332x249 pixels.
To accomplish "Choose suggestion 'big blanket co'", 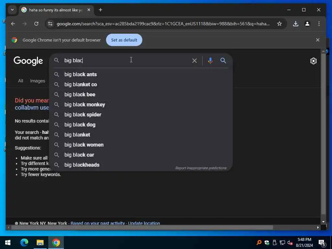I will 141,85.
